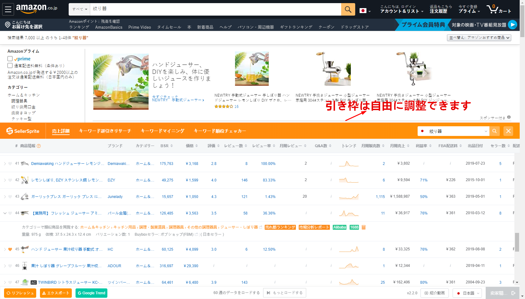Open the 並べ替え sort dropdown
This screenshot has width=525, height=299.
pos(479,38)
